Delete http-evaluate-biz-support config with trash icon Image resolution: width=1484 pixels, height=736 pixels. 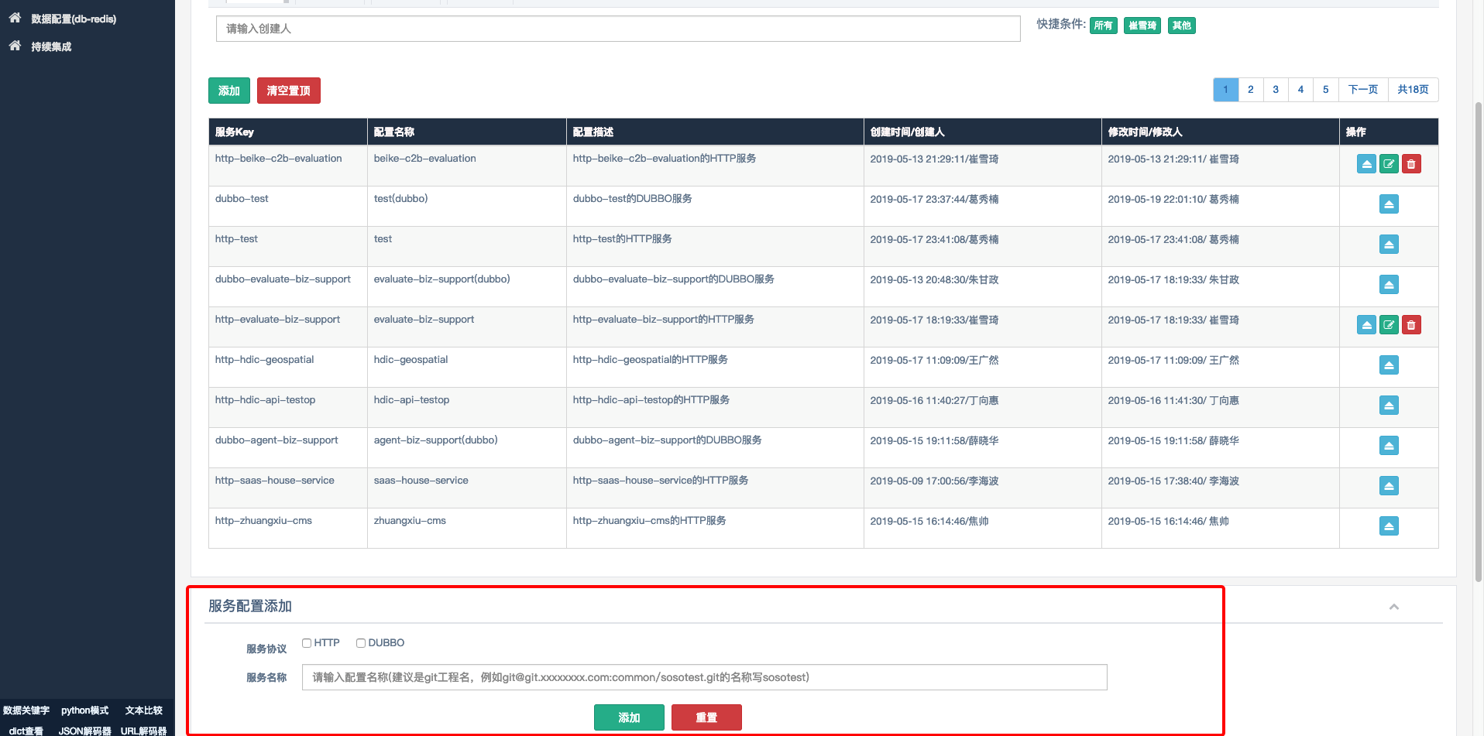point(1411,325)
